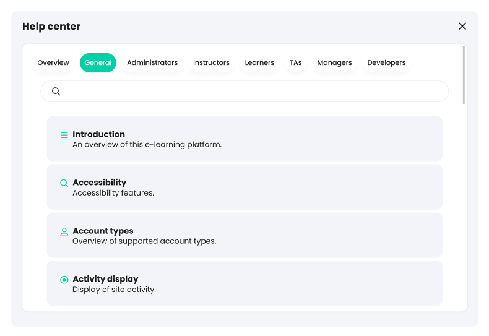Click 'Accessibility features.' description text
This screenshot has height=336, width=489.
tap(113, 193)
